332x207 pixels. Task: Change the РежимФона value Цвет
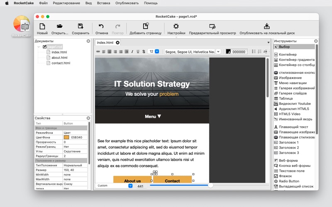75,132
